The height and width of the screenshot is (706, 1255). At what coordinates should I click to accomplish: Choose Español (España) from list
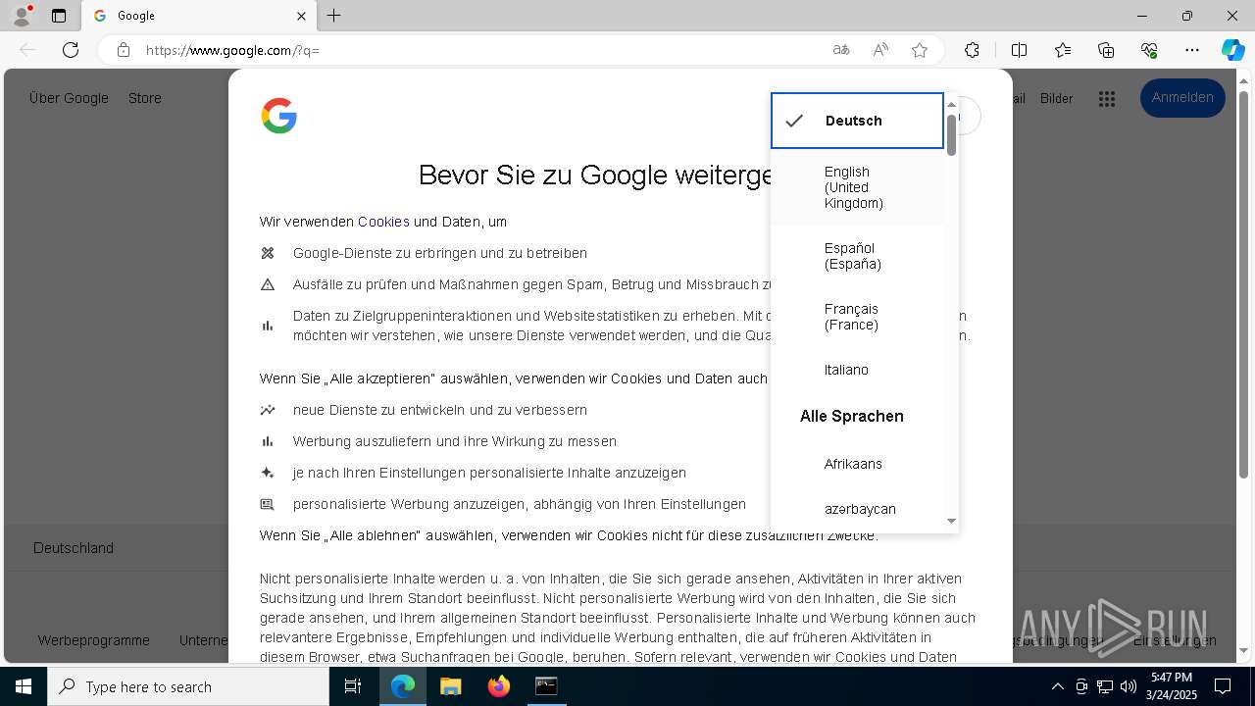click(x=857, y=256)
